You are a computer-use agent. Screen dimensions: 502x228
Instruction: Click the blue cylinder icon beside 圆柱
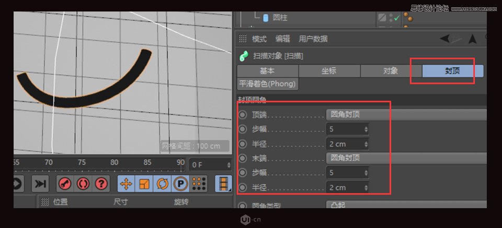(266, 18)
